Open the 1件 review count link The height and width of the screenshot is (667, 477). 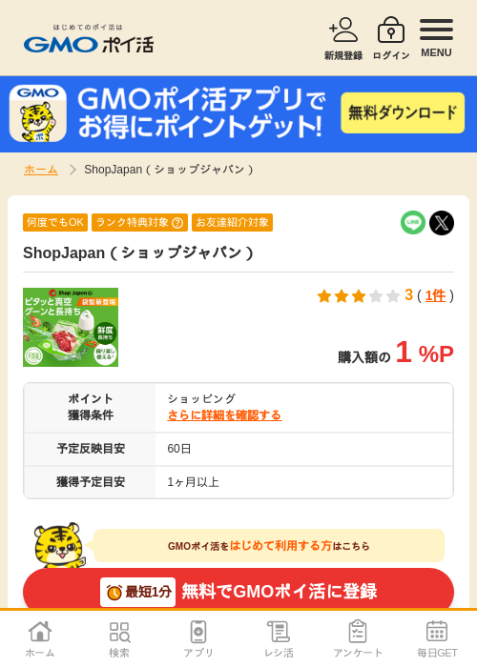tap(435, 295)
